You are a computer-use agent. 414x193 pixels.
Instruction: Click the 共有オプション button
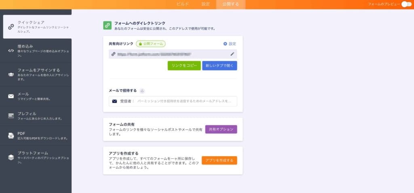(x=221, y=129)
